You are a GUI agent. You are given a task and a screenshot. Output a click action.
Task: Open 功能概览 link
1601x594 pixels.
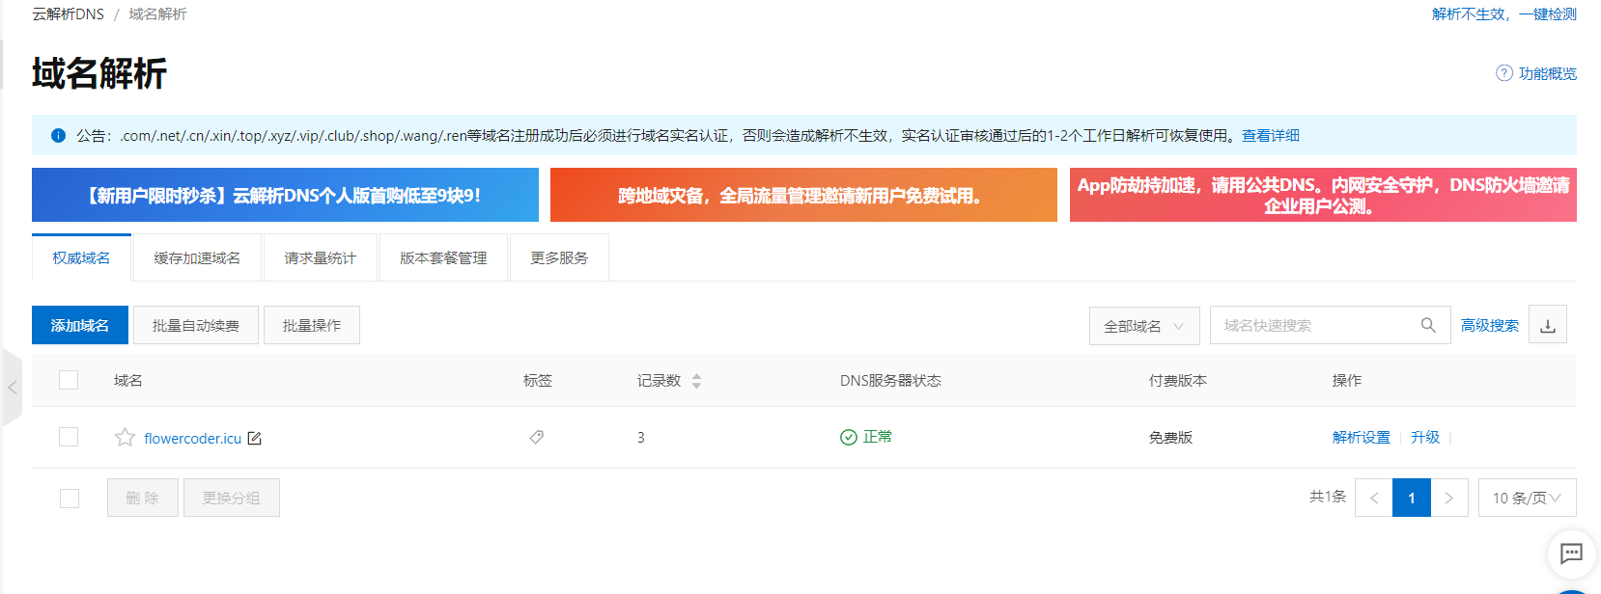pyautogui.click(x=1548, y=73)
